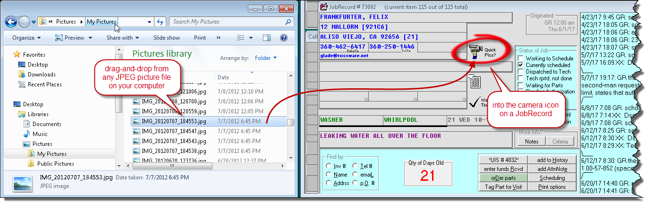
Task: Toggle the preview pane icon in toolbar
Action: click(x=267, y=38)
